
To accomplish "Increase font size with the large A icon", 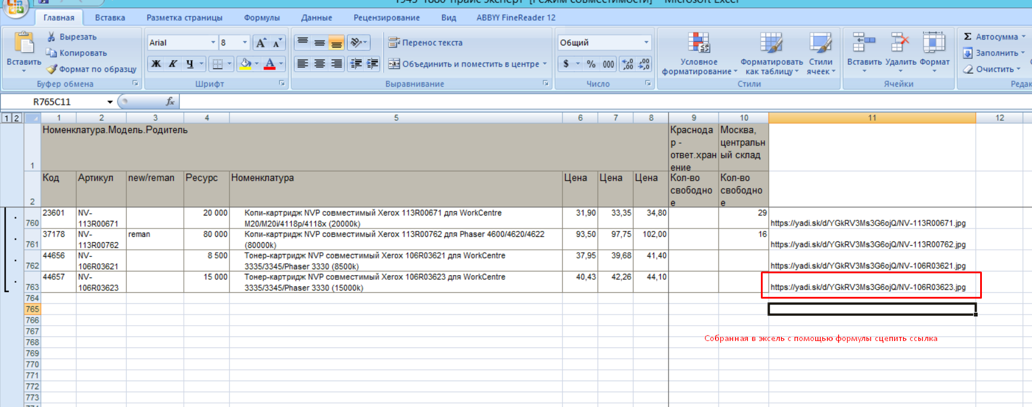I will [261, 42].
